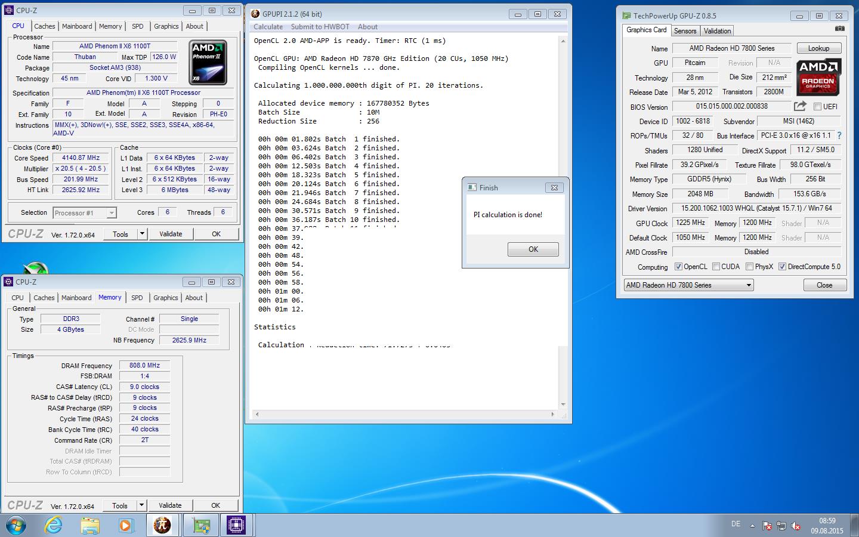
Task: Click OK in the top CPU-Z window
Action: [x=217, y=234]
